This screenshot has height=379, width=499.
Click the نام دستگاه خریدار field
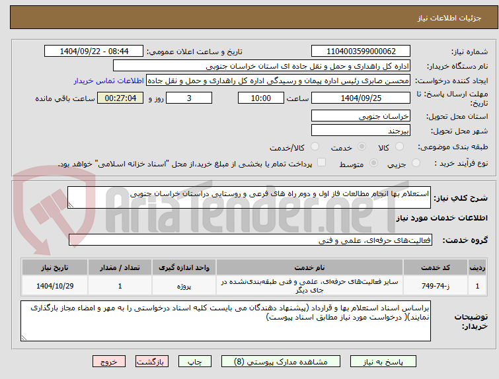point(262,66)
